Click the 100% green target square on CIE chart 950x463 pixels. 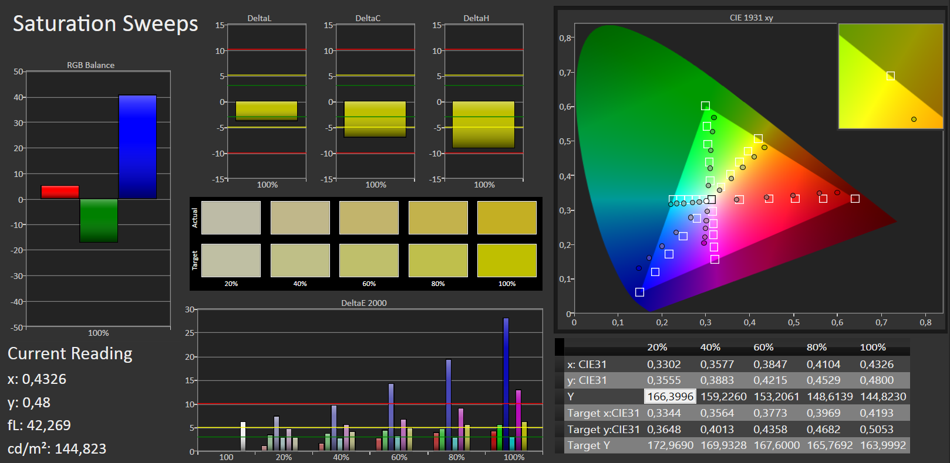[x=705, y=106]
